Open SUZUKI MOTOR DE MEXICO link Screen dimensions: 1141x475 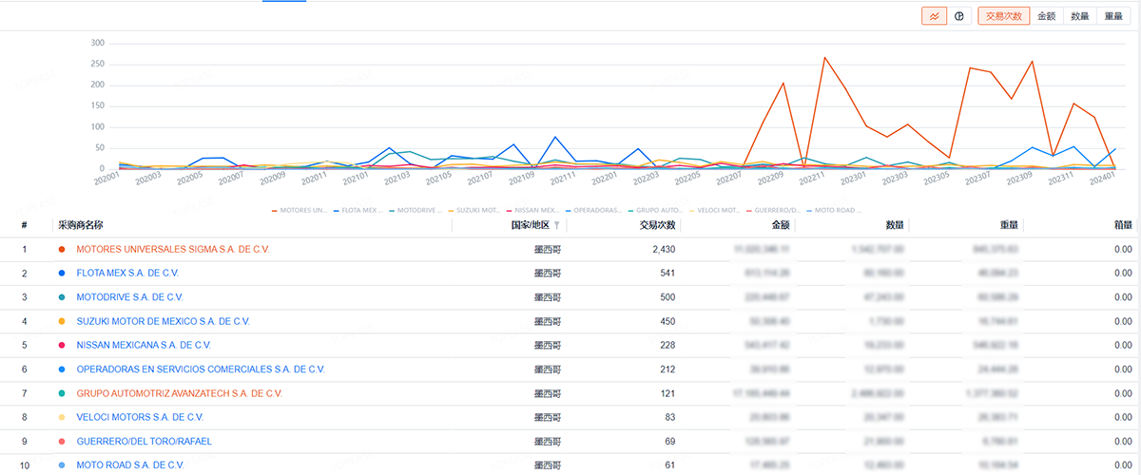[x=162, y=321]
